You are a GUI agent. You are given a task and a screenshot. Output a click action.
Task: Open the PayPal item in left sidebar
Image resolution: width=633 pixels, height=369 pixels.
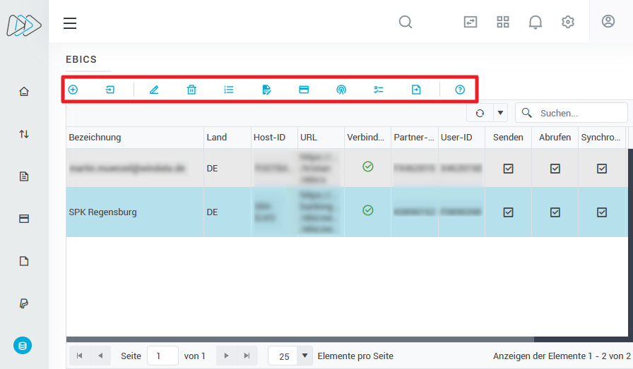click(24, 303)
